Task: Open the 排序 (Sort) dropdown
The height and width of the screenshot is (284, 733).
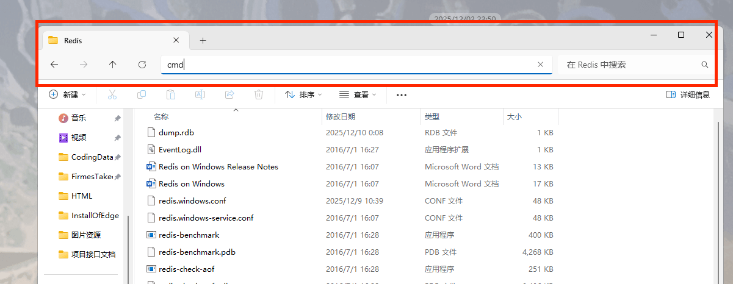Action: coord(303,94)
